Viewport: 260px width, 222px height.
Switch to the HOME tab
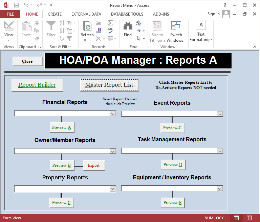pyautogui.click(x=32, y=14)
